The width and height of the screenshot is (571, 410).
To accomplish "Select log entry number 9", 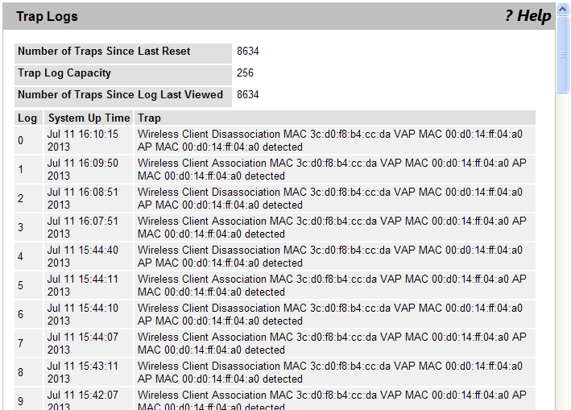I will pyautogui.click(x=21, y=401).
